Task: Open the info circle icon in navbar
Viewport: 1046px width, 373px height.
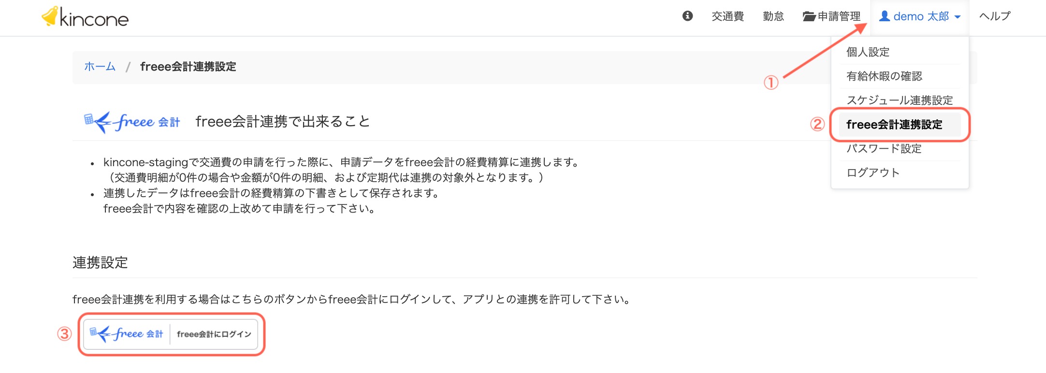Action: coord(687,16)
